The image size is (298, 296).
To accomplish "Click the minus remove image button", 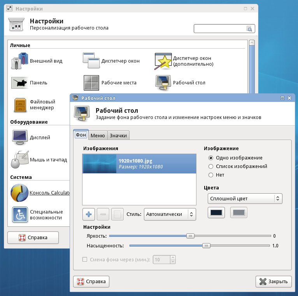I will tap(103, 214).
